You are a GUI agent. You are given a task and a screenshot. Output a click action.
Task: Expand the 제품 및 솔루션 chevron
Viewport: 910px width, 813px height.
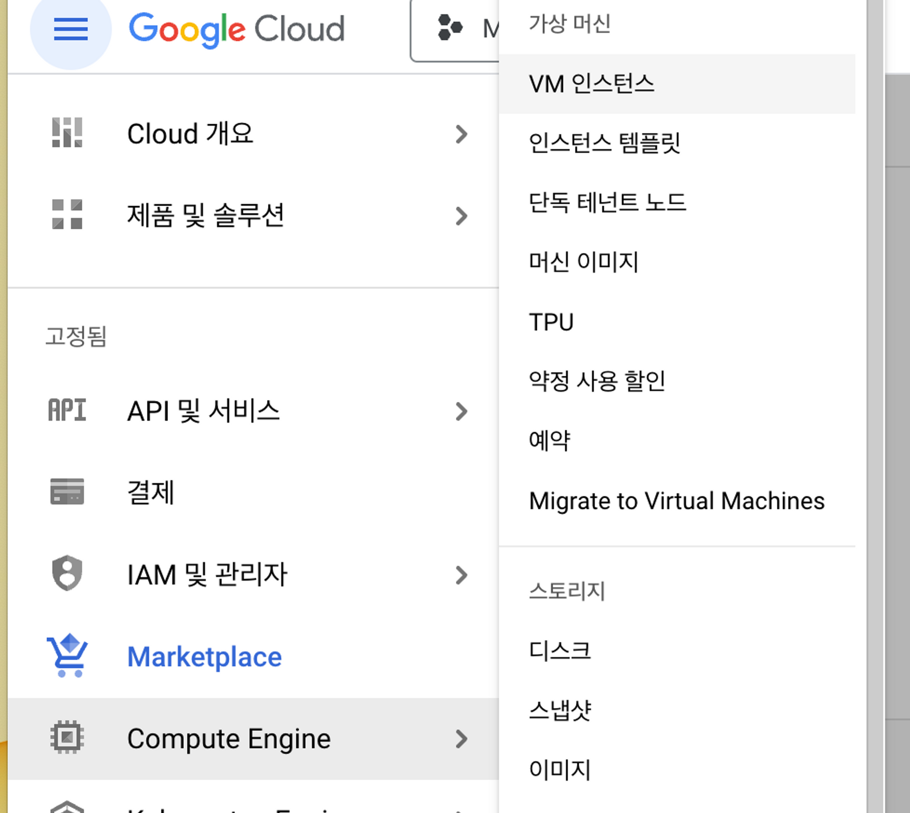[461, 216]
